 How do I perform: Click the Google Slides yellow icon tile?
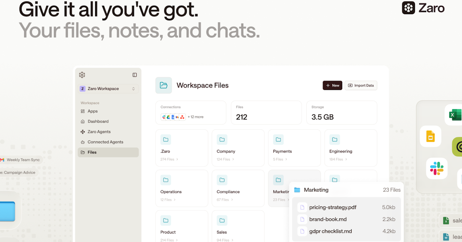pyautogui.click(x=430, y=136)
